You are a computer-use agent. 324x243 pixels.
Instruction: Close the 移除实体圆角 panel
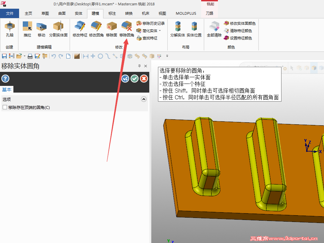[146, 66]
